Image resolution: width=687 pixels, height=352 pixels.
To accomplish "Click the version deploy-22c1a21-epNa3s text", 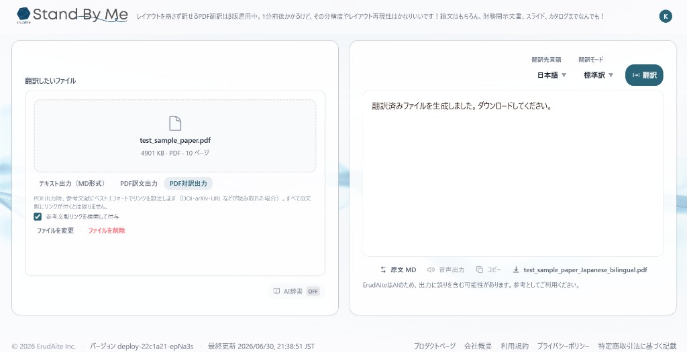I will click(x=142, y=347).
